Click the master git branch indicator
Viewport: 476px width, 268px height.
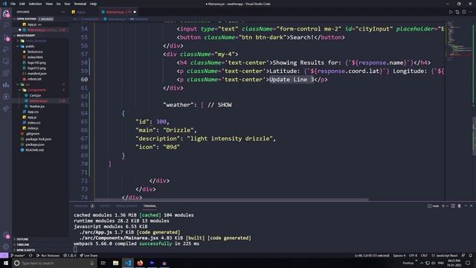tap(18, 255)
